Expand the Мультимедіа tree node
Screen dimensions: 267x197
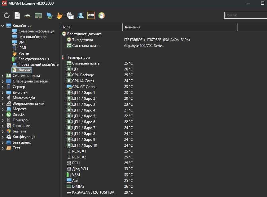pyautogui.click(x=2, y=98)
